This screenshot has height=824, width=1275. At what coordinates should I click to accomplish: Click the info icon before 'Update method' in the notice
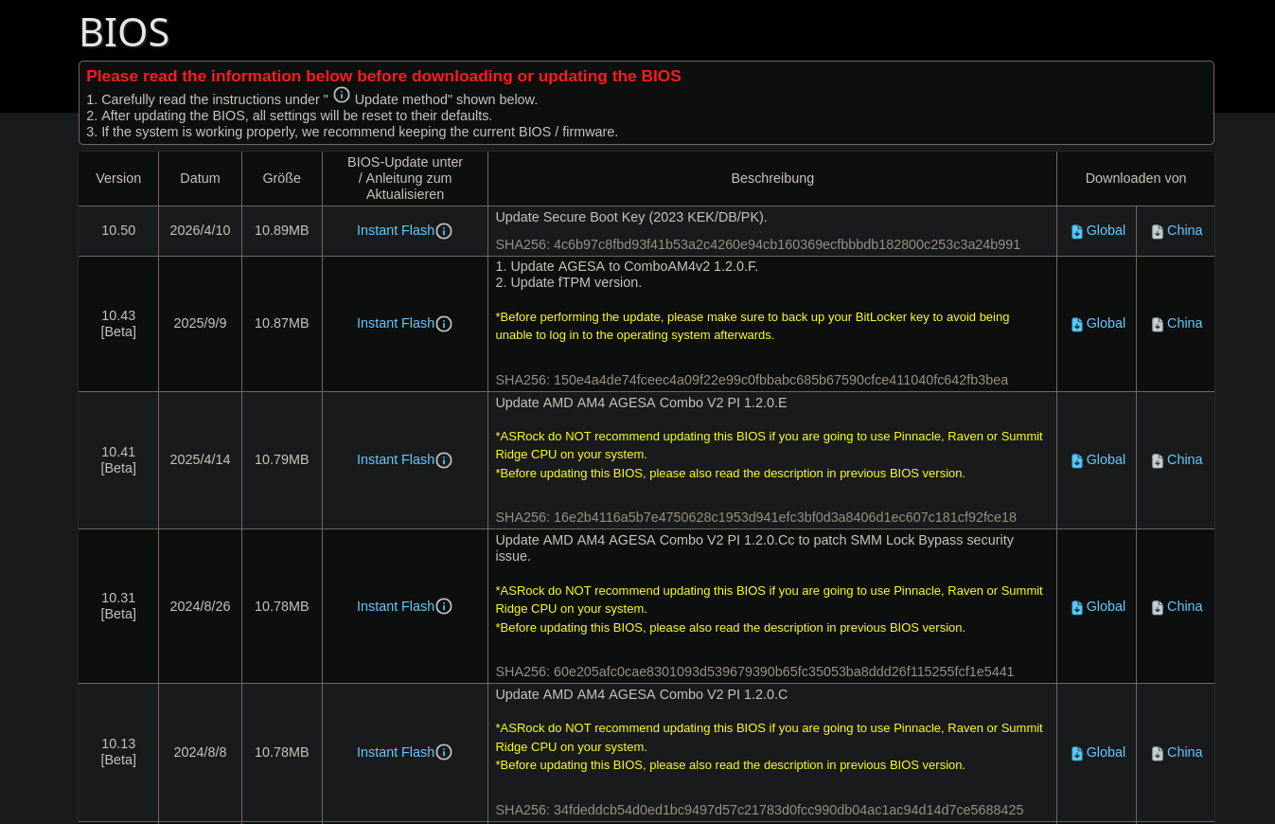[342, 95]
